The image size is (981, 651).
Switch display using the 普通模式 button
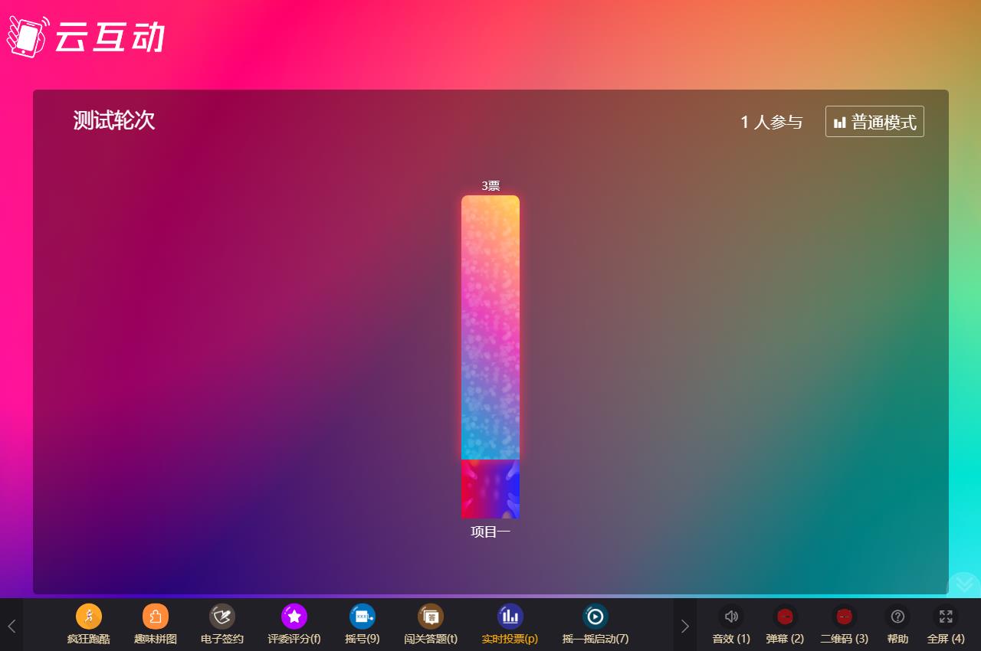[874, 122]
